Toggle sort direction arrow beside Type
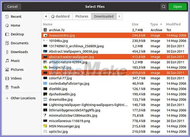The height and width of the screenshot is (137, 190). click(161, 24)
